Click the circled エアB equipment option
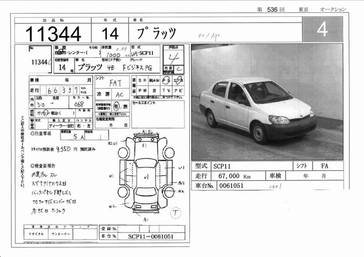Viewport: 364px width, 257px height. [x=178, y=80]
